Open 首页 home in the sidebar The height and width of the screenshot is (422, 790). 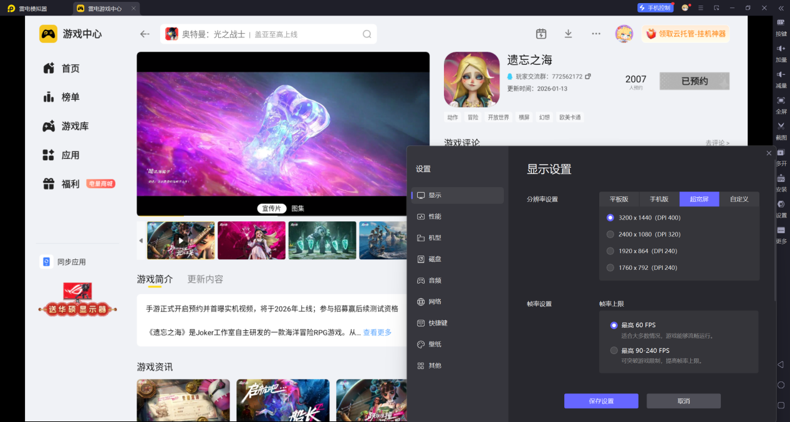(x=61, y=69)
